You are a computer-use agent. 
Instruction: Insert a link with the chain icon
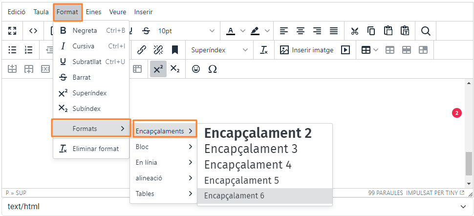coord(142,50)
